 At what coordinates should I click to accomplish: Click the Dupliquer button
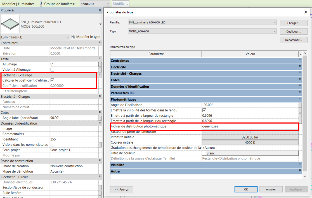(x=293, y=32)
